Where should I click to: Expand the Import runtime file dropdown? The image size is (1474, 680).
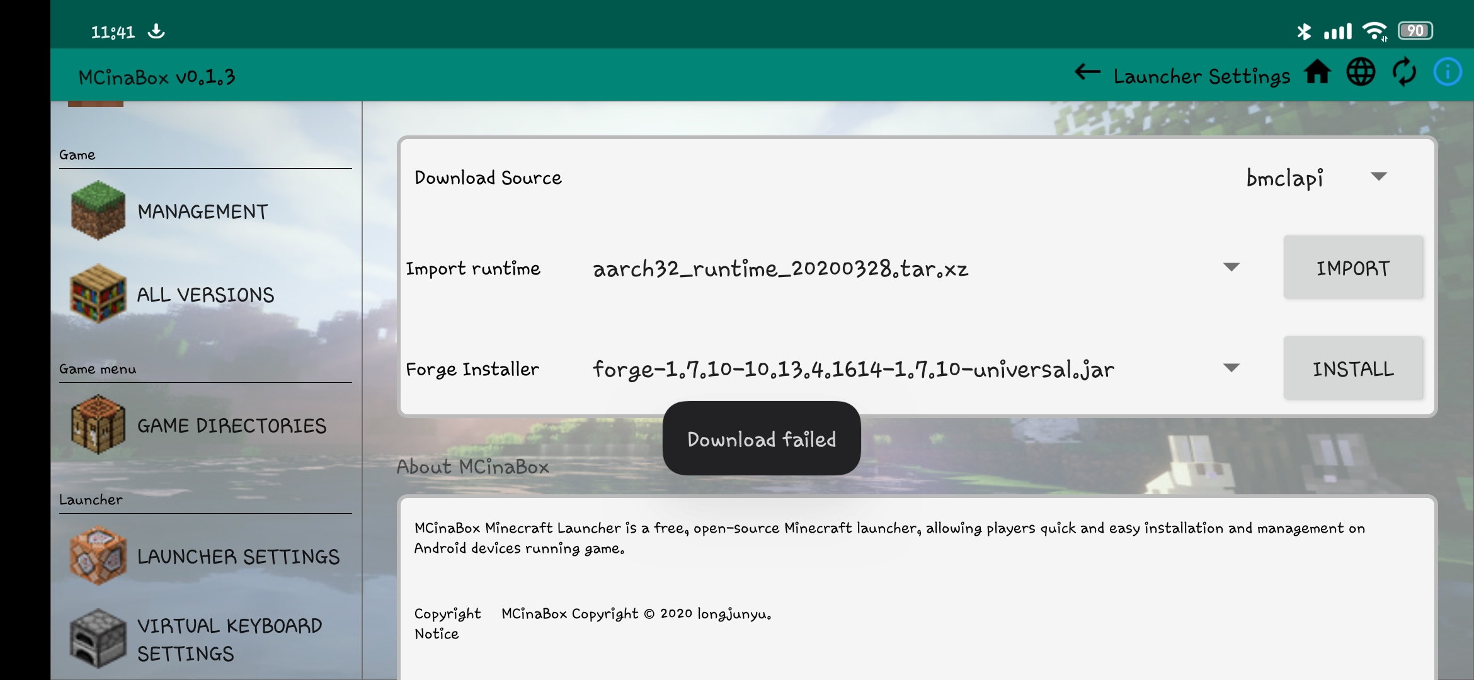click(x=1231, y=267)
